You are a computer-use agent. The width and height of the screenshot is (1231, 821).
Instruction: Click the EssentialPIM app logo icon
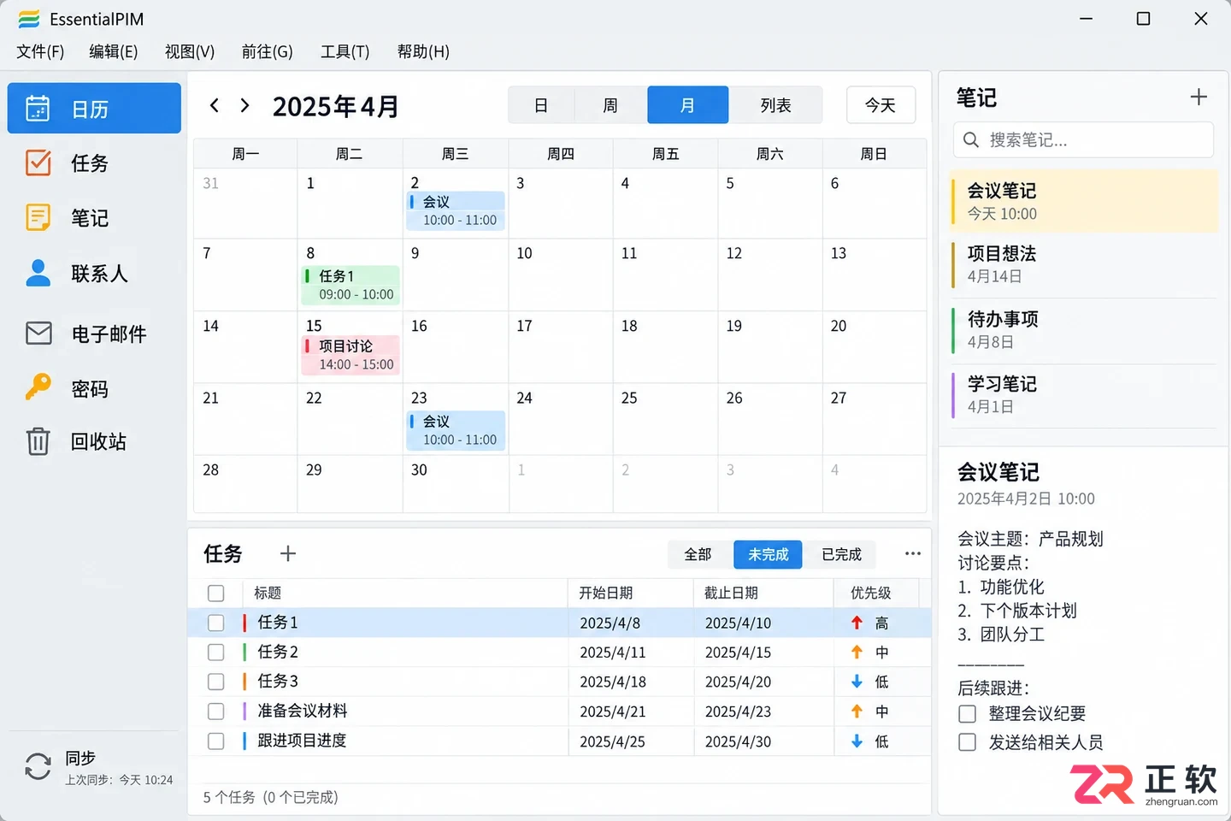29,19
